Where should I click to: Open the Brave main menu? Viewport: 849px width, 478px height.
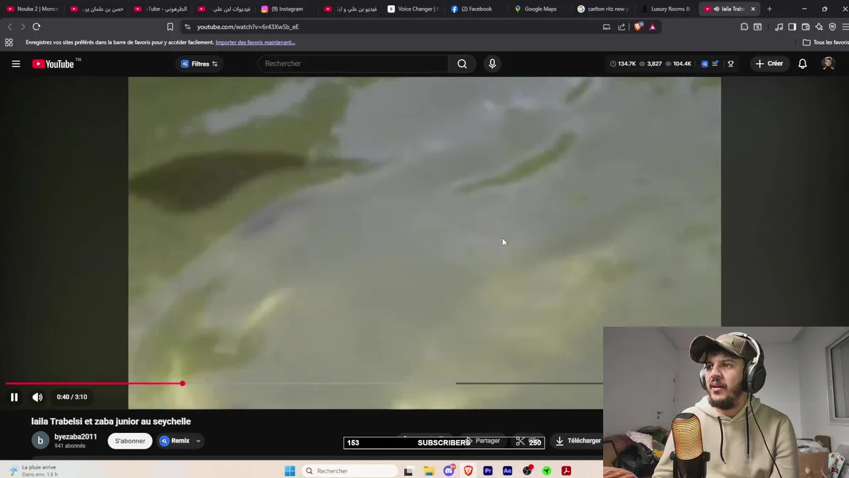(x=845, y=27)
